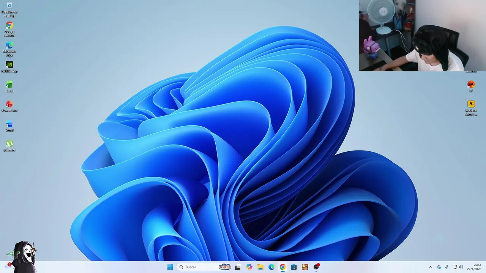Open the game icon next to Microsoft Store
This screenshot has width=486, height=273.
tap(305, 267)
